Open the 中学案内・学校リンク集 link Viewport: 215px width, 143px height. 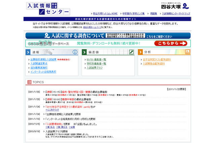pyautogui.click(x=133, y=13)
